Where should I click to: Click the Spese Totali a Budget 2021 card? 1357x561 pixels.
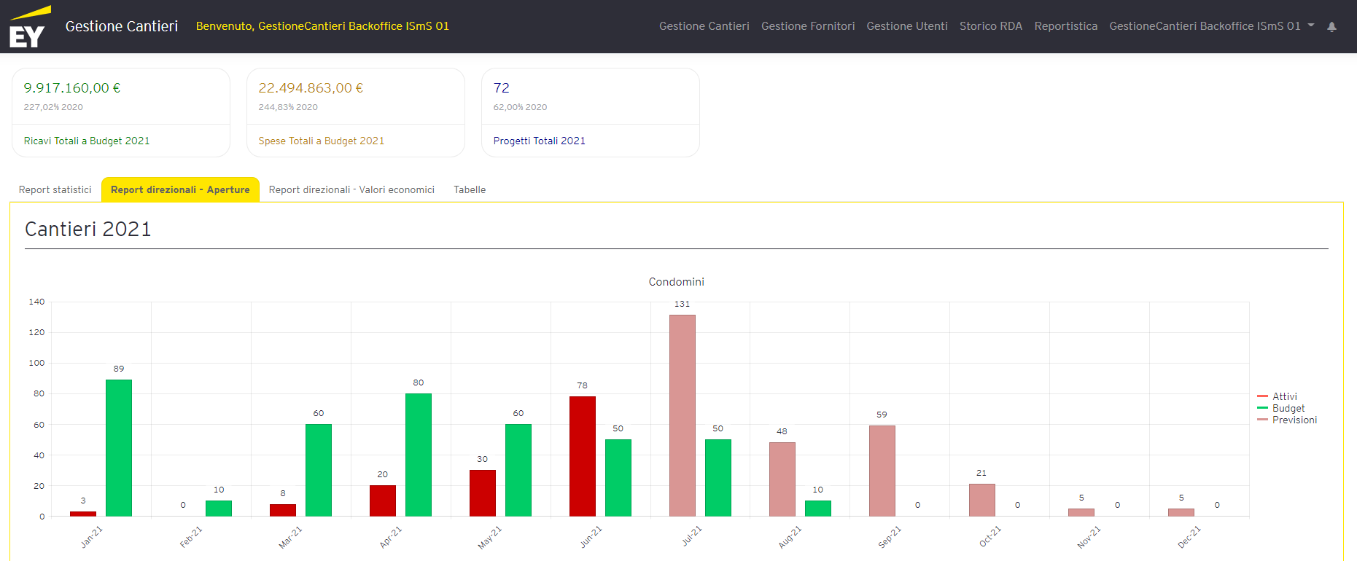click(356, 112)
